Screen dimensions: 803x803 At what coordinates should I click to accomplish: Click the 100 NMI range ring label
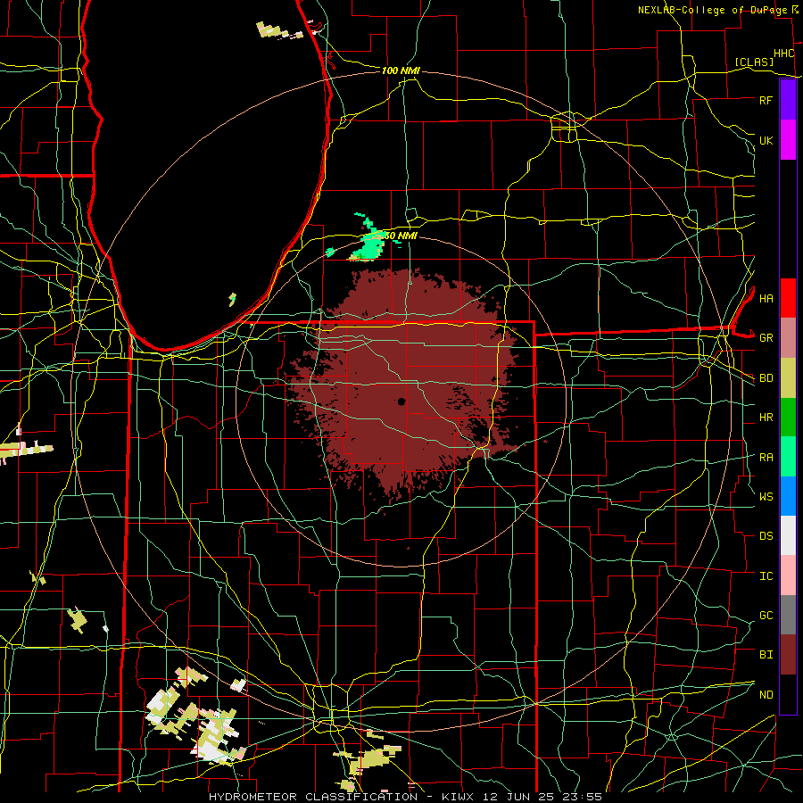[x=401, y=70]
